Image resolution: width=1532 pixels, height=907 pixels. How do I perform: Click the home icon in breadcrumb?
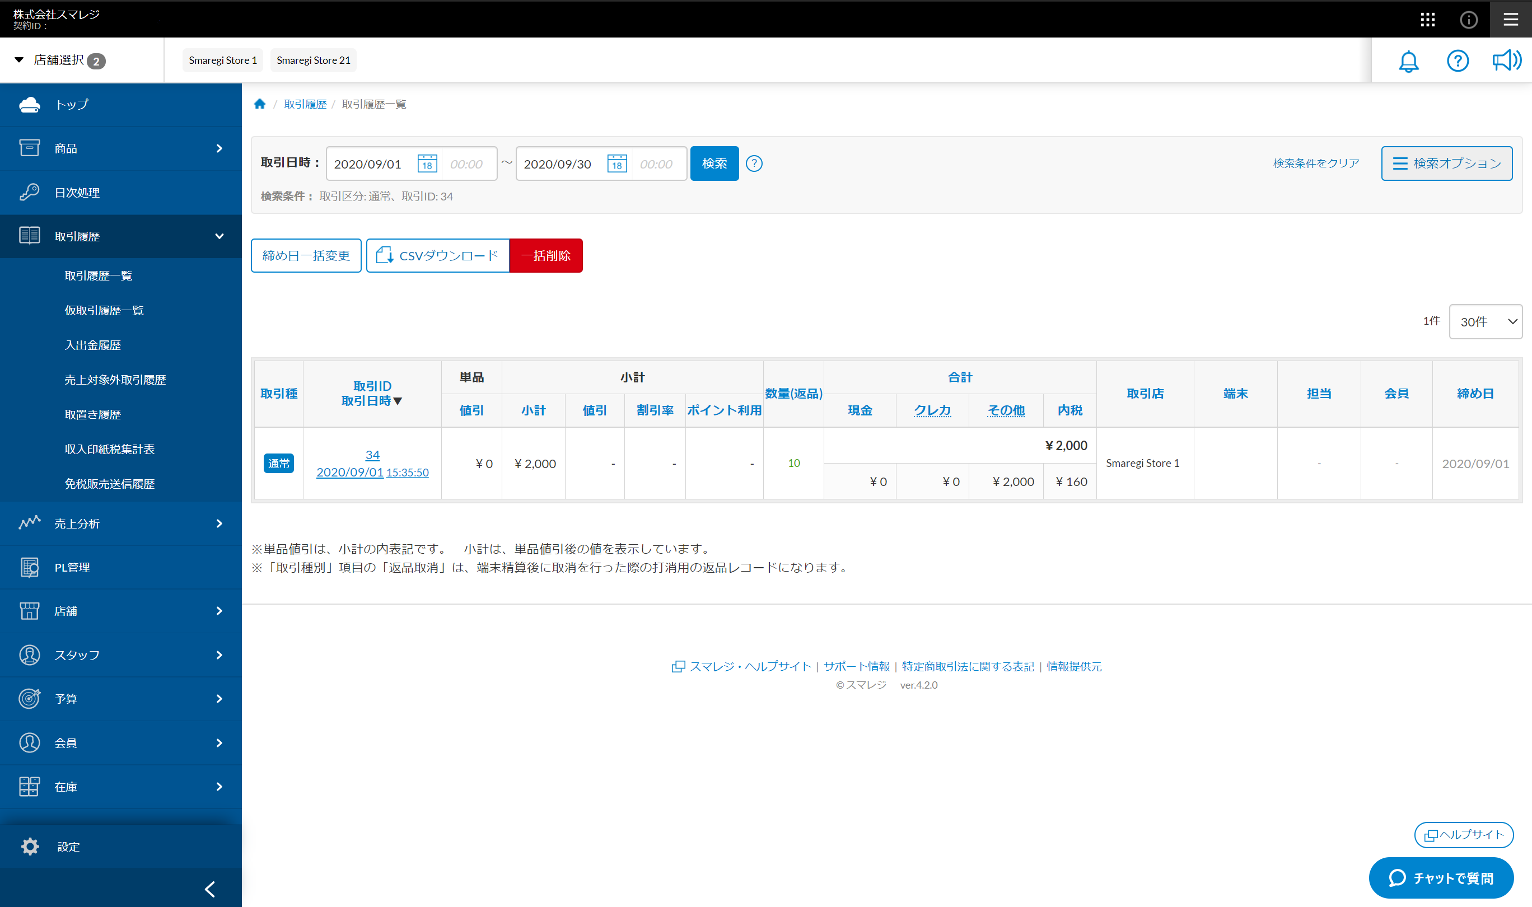click(x=260, y=104)
